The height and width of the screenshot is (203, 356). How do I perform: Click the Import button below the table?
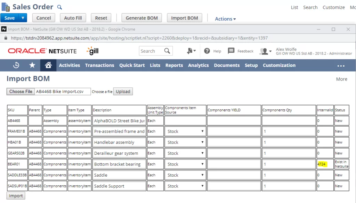16,196
